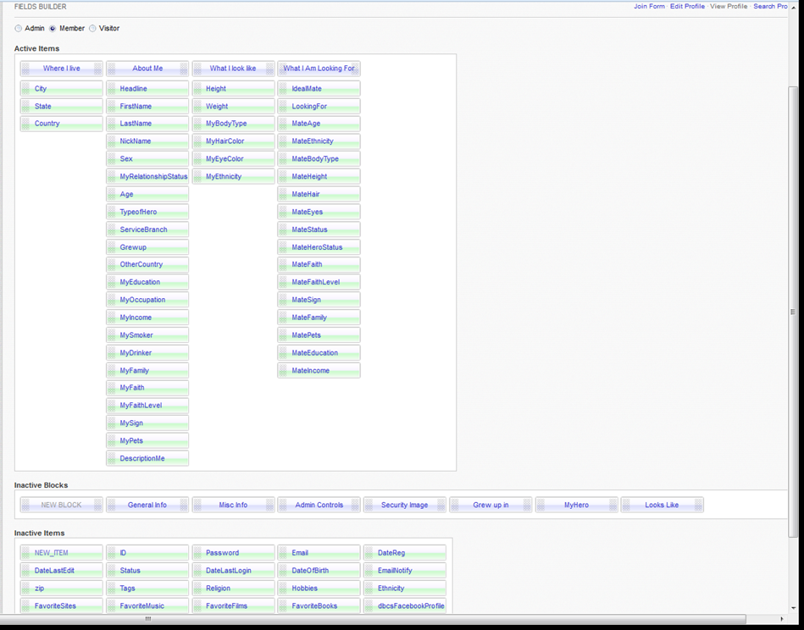Click the 'What I Am Looking For' block
Image resolution: width=804 pixels, height=630 pixels.
click(x=319, y=69)
